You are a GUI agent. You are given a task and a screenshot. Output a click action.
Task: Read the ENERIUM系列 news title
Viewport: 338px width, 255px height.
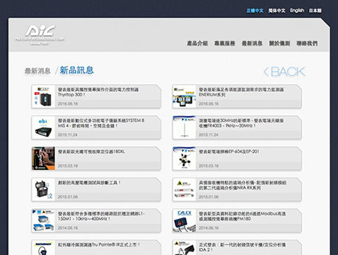241,92
